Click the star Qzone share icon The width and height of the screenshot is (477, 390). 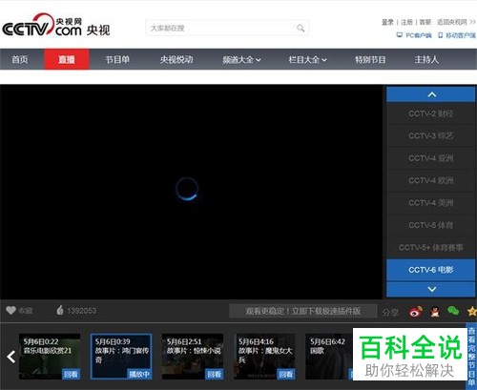(472, 311)
